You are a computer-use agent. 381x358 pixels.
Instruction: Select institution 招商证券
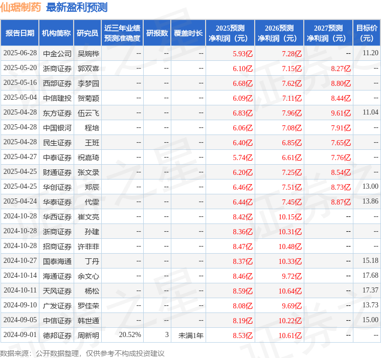click(x=57, y=247)
